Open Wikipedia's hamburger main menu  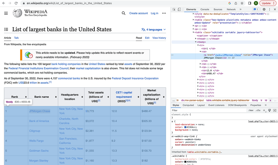pos(6,13)
